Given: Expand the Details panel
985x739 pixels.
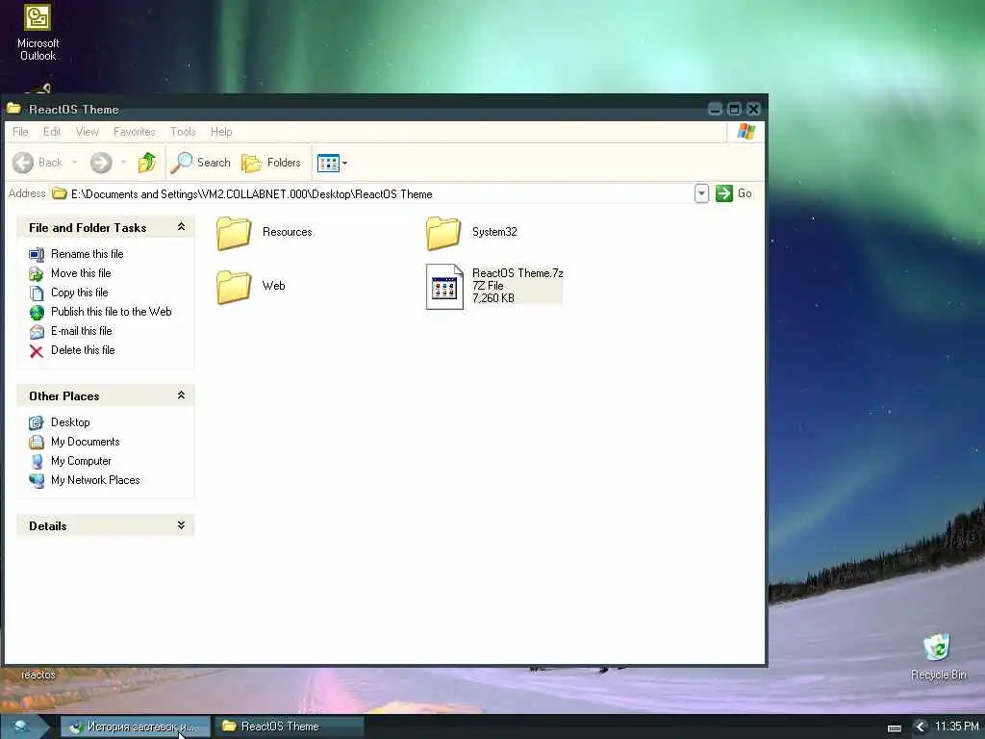Looking at the screenshot, I should (181, 525).
